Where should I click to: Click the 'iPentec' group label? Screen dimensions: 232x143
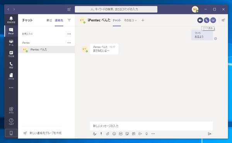coord(26,43)
